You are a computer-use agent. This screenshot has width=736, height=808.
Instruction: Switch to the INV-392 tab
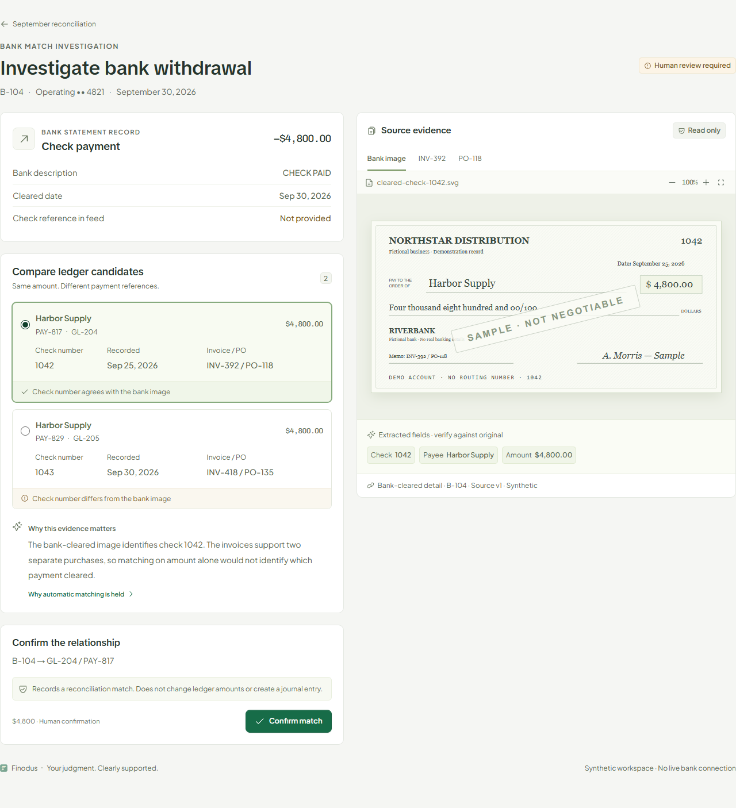coord(432,159)
